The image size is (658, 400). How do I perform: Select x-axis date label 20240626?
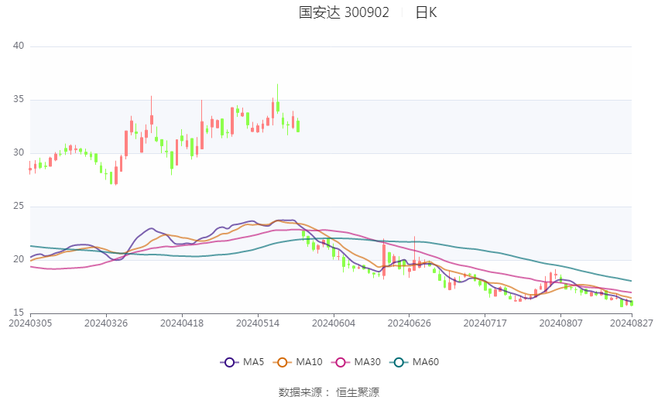coord(410,323)
